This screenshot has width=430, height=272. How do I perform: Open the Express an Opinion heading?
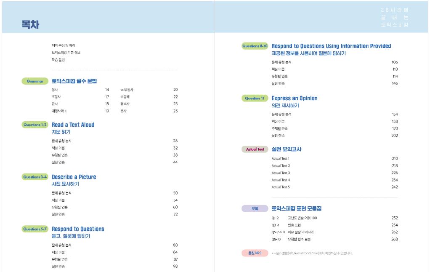[x=295, y=99]
